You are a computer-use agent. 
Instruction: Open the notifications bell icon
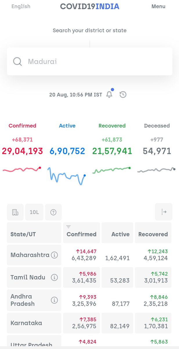tap(109, 95)
